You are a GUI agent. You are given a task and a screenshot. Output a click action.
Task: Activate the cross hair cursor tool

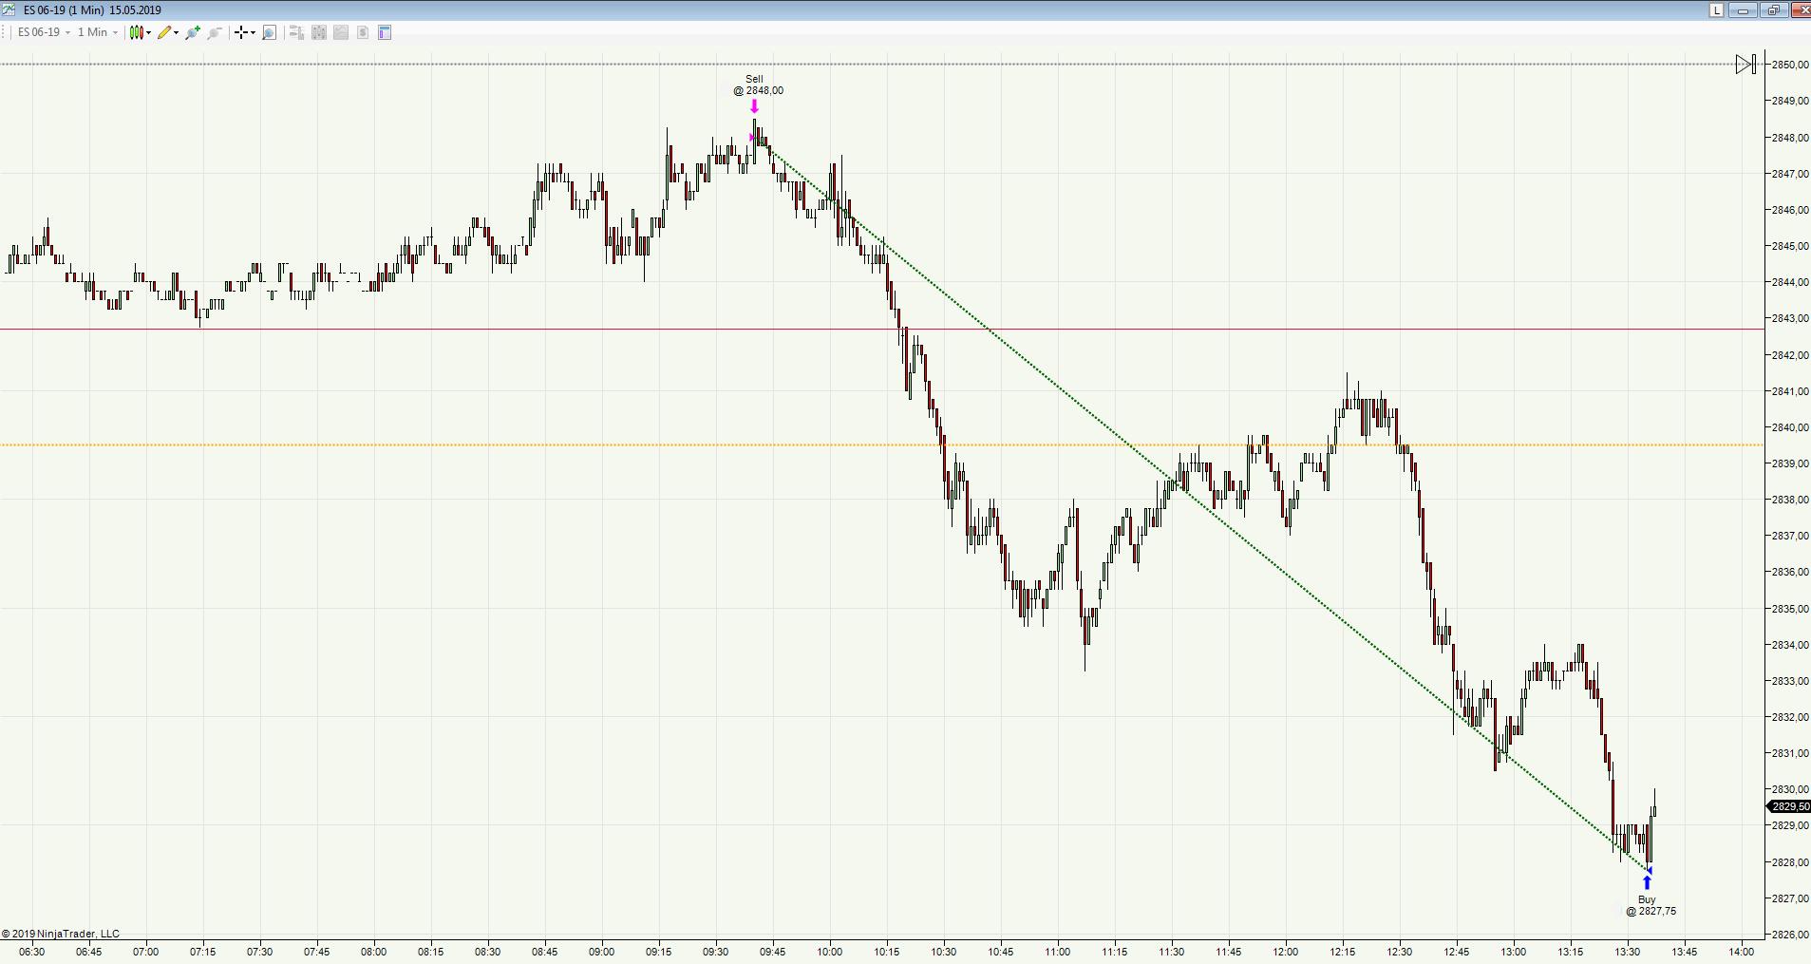pyautogui.click(x=242, y=32)
